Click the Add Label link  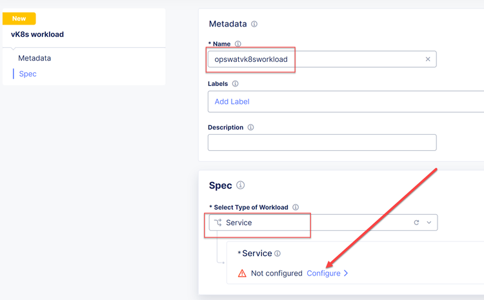[232, 101]
